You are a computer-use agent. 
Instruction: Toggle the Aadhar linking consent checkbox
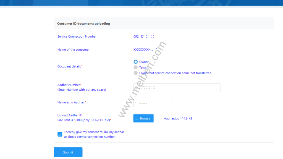pyautogui.click(x=60, y=134)
